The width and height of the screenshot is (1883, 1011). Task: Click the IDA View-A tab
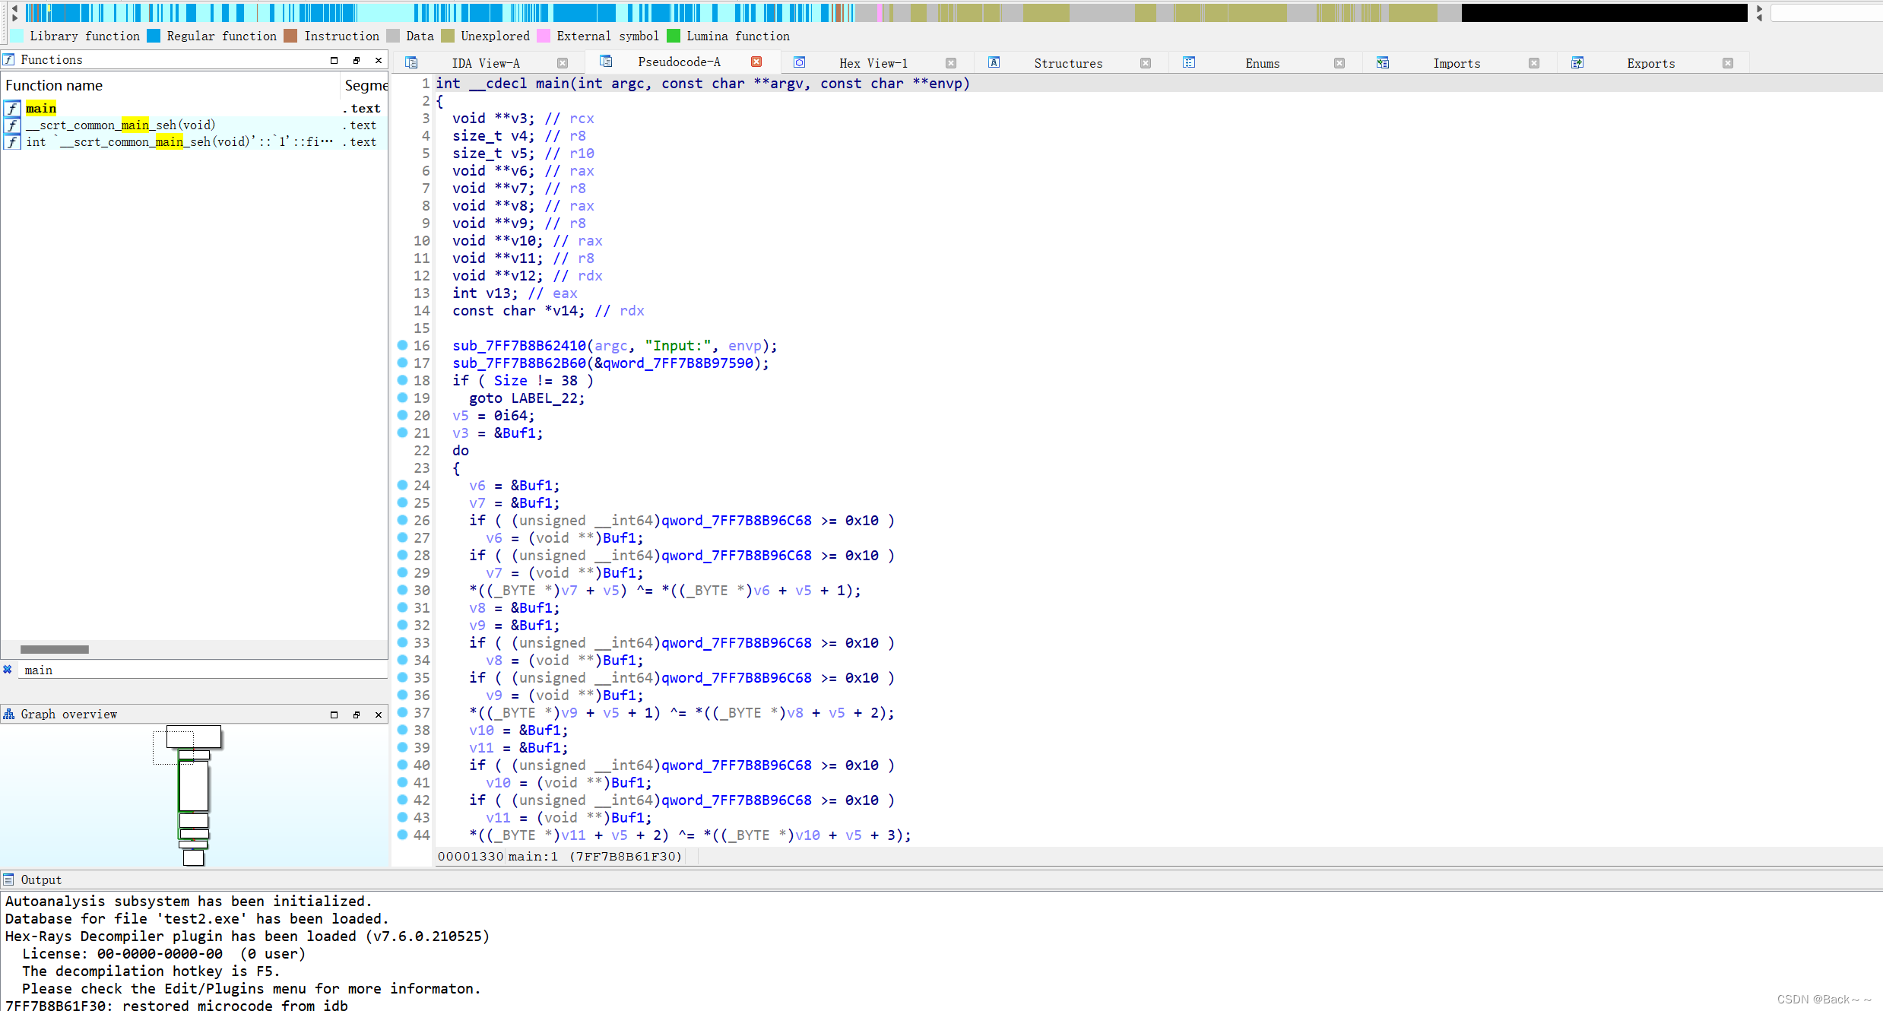point(488,62)
